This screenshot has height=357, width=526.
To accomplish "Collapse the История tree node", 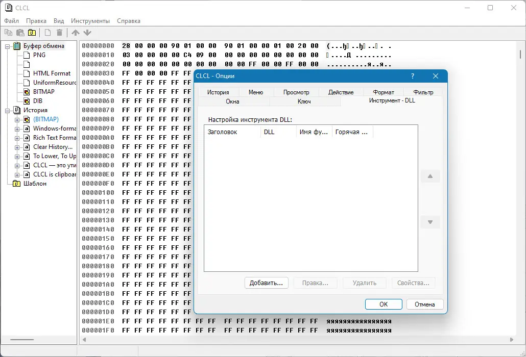I will [7, 111].
